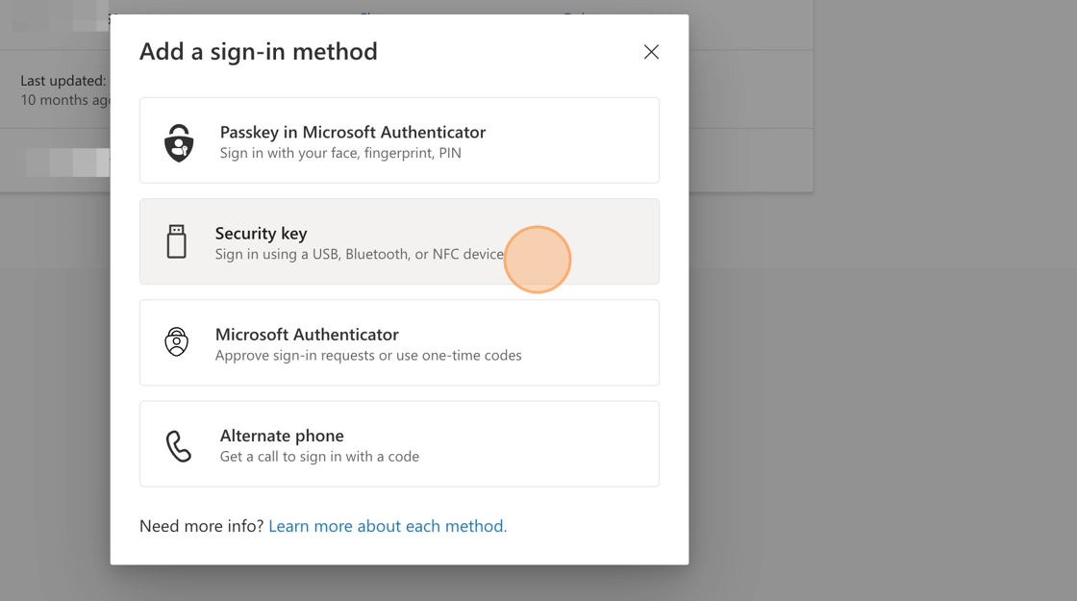Click the USB security key icon
Viewport: 1077px width, 601px height.
[176, 241]
